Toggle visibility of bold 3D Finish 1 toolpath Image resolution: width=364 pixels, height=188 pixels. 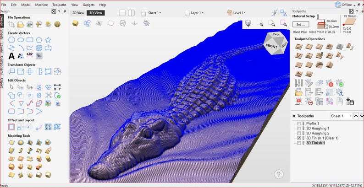tap(299, 143)
